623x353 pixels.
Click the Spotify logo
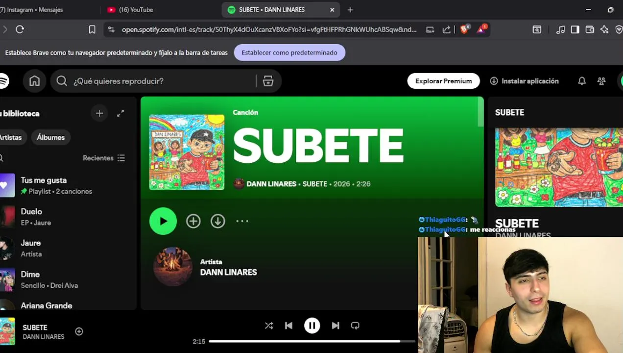coord(3,81)
